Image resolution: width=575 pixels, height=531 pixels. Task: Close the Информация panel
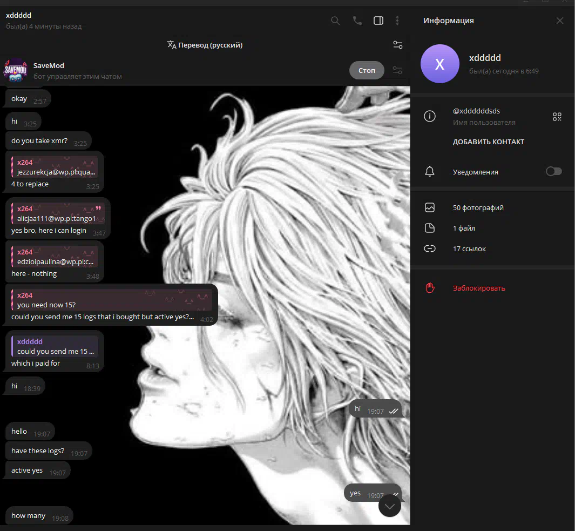[x=559, y=21]
